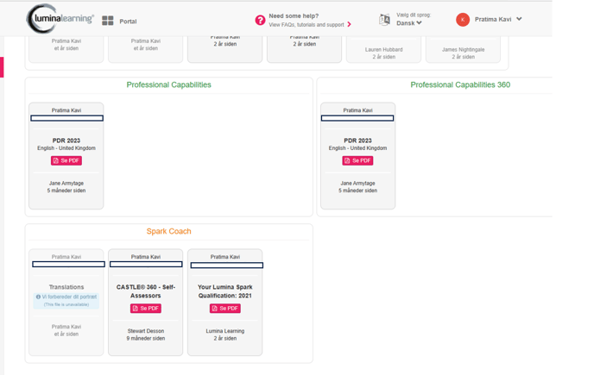Click the language translation icon
594x375 pixels.
pyautogui.click(x=384, y=19)
